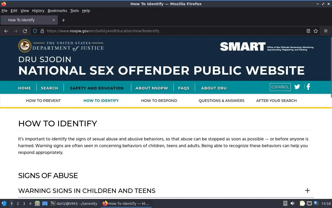Open the dartz@VM3 terminal taskbar entry
Screen dimensions: 332x208
(x=74, y=204)
